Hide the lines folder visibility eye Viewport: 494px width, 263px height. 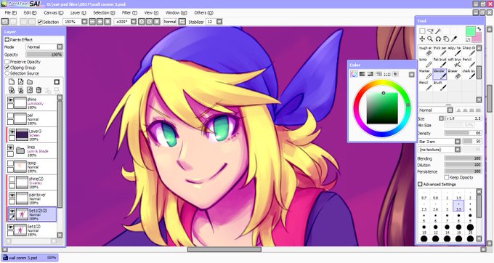click(10, 147)
